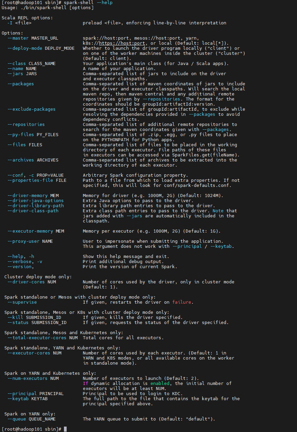
Task: Click the --principal PRINCIPAL option
Action: click(36, 393)
